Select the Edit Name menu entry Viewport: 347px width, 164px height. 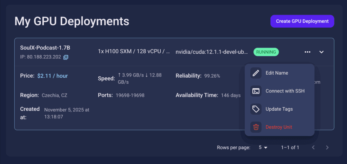pyautogui.click(x=277, y=73)
